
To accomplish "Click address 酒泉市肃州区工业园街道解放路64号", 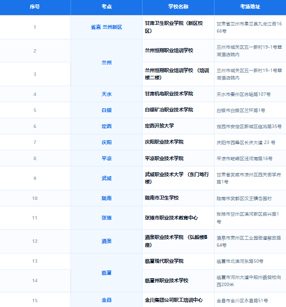I will 249,241.
